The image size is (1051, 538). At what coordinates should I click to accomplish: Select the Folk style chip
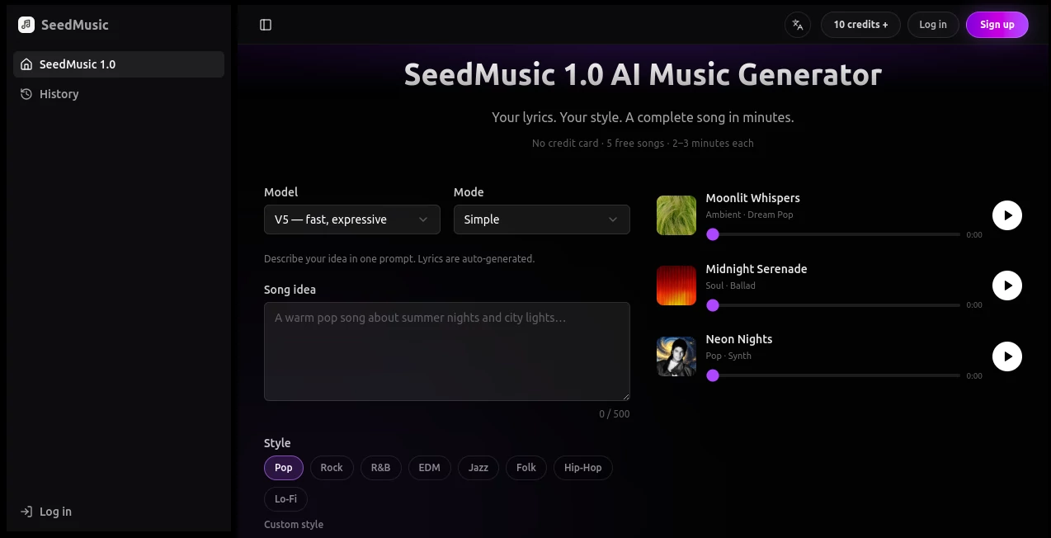tap(526, 468)
